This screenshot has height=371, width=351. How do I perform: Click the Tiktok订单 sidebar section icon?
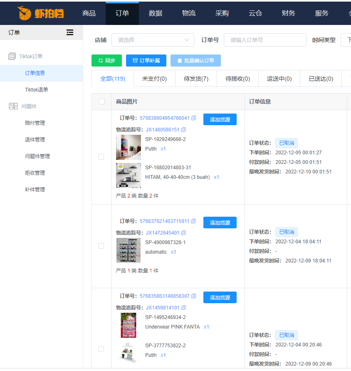(x=12, y=56)
